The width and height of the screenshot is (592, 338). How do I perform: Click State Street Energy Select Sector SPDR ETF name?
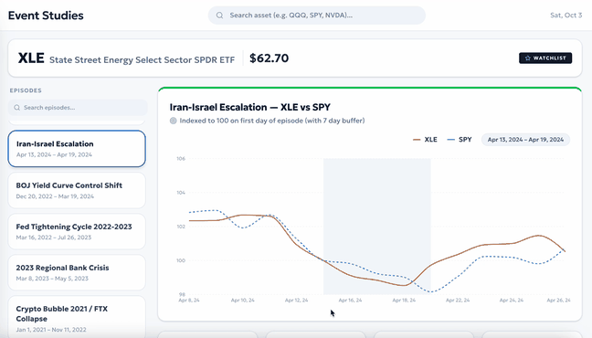(142, 60)
